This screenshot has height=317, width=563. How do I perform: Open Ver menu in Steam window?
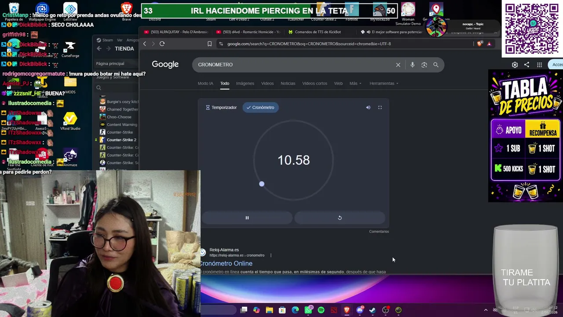pos(120,40)
